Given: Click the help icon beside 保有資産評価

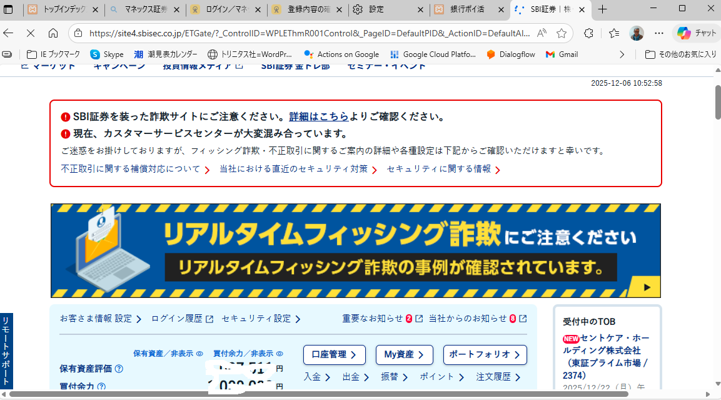Looking at the screenshot, I should click(119, 369).
